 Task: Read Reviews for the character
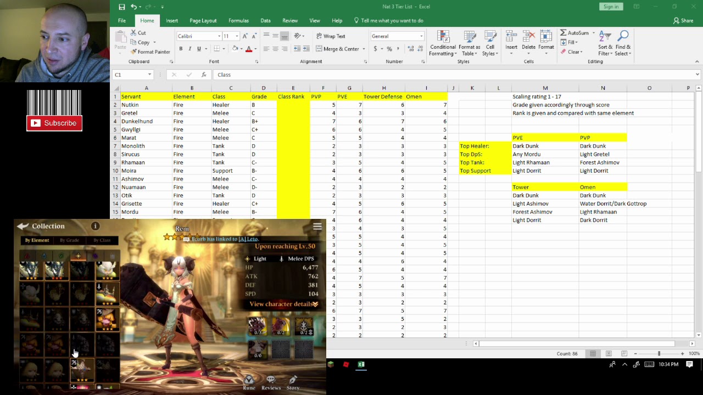pos(271,382)
